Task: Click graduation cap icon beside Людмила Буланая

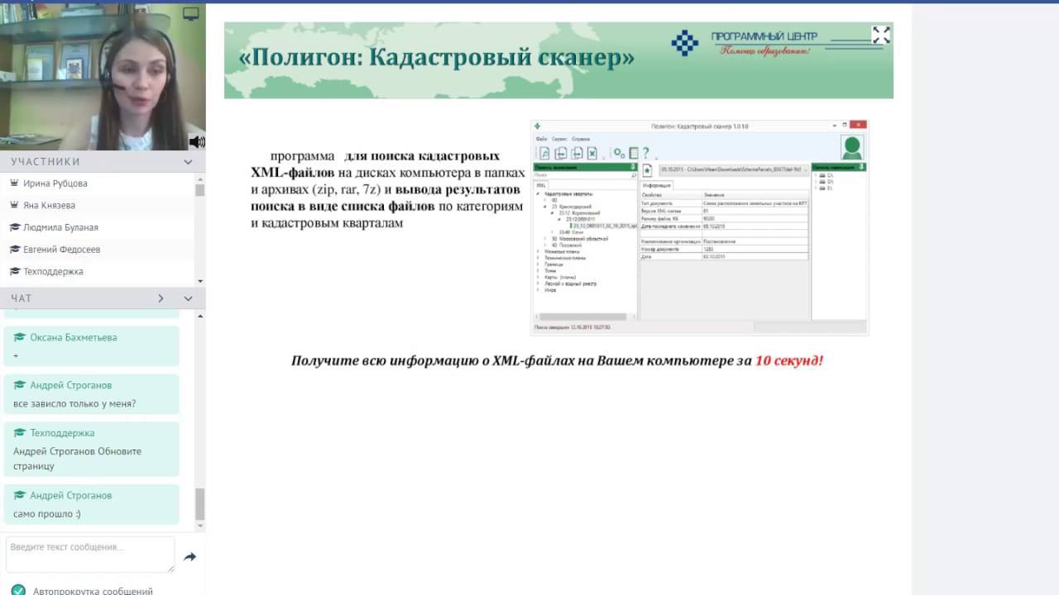Action: point(14,227)
